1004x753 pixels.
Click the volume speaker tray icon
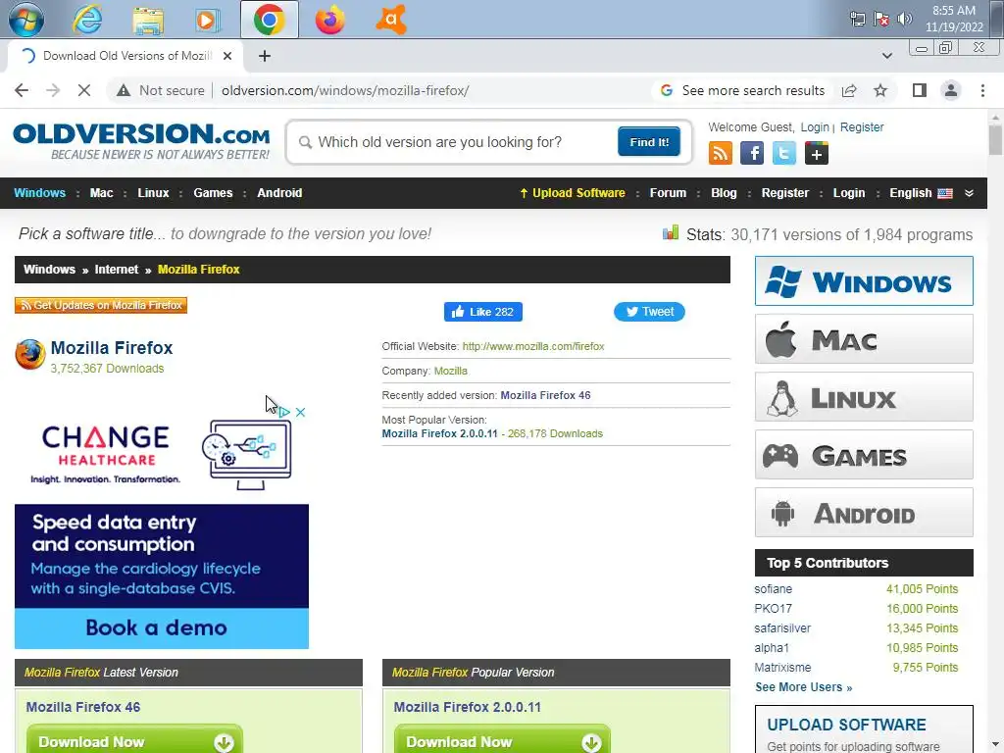[x=904, y=19]
